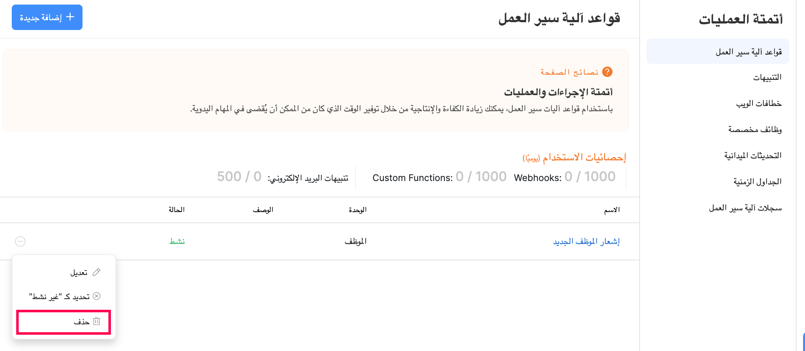
Task: Open سجلات آلية سير العمل in sidebar
Action: coord(745,208)
